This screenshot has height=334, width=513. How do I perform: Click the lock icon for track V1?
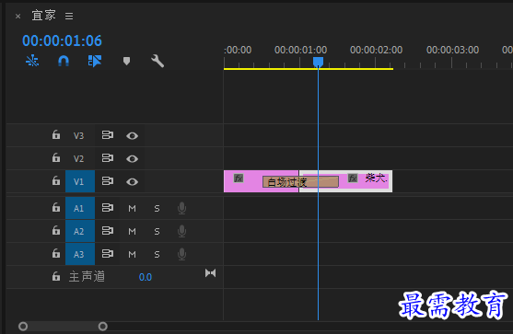click(56, 180)
